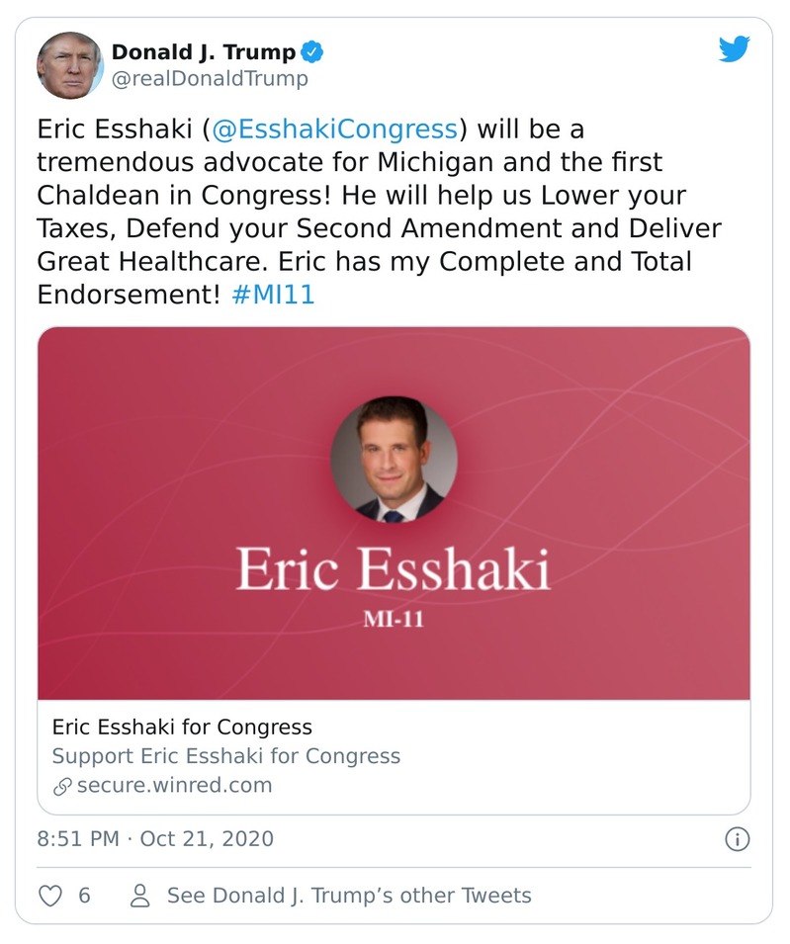The height and width of the screenshot is (944, 790).
Task: Follow the #MI11 hashtag
Action: pyautogui.click(x=272, y=296)
